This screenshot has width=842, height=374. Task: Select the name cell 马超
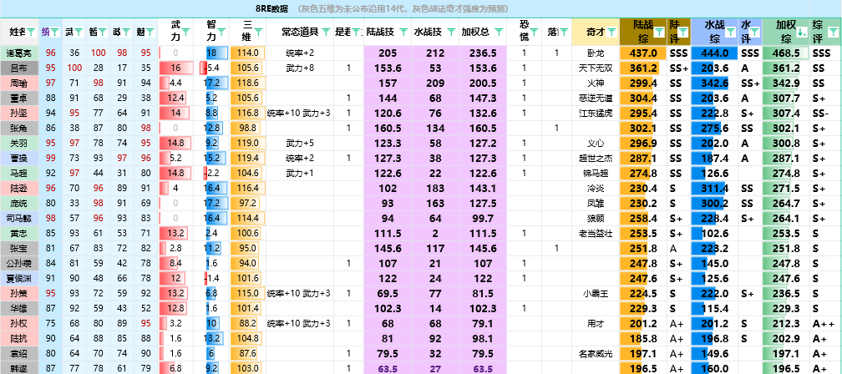[x=19, y=174]
